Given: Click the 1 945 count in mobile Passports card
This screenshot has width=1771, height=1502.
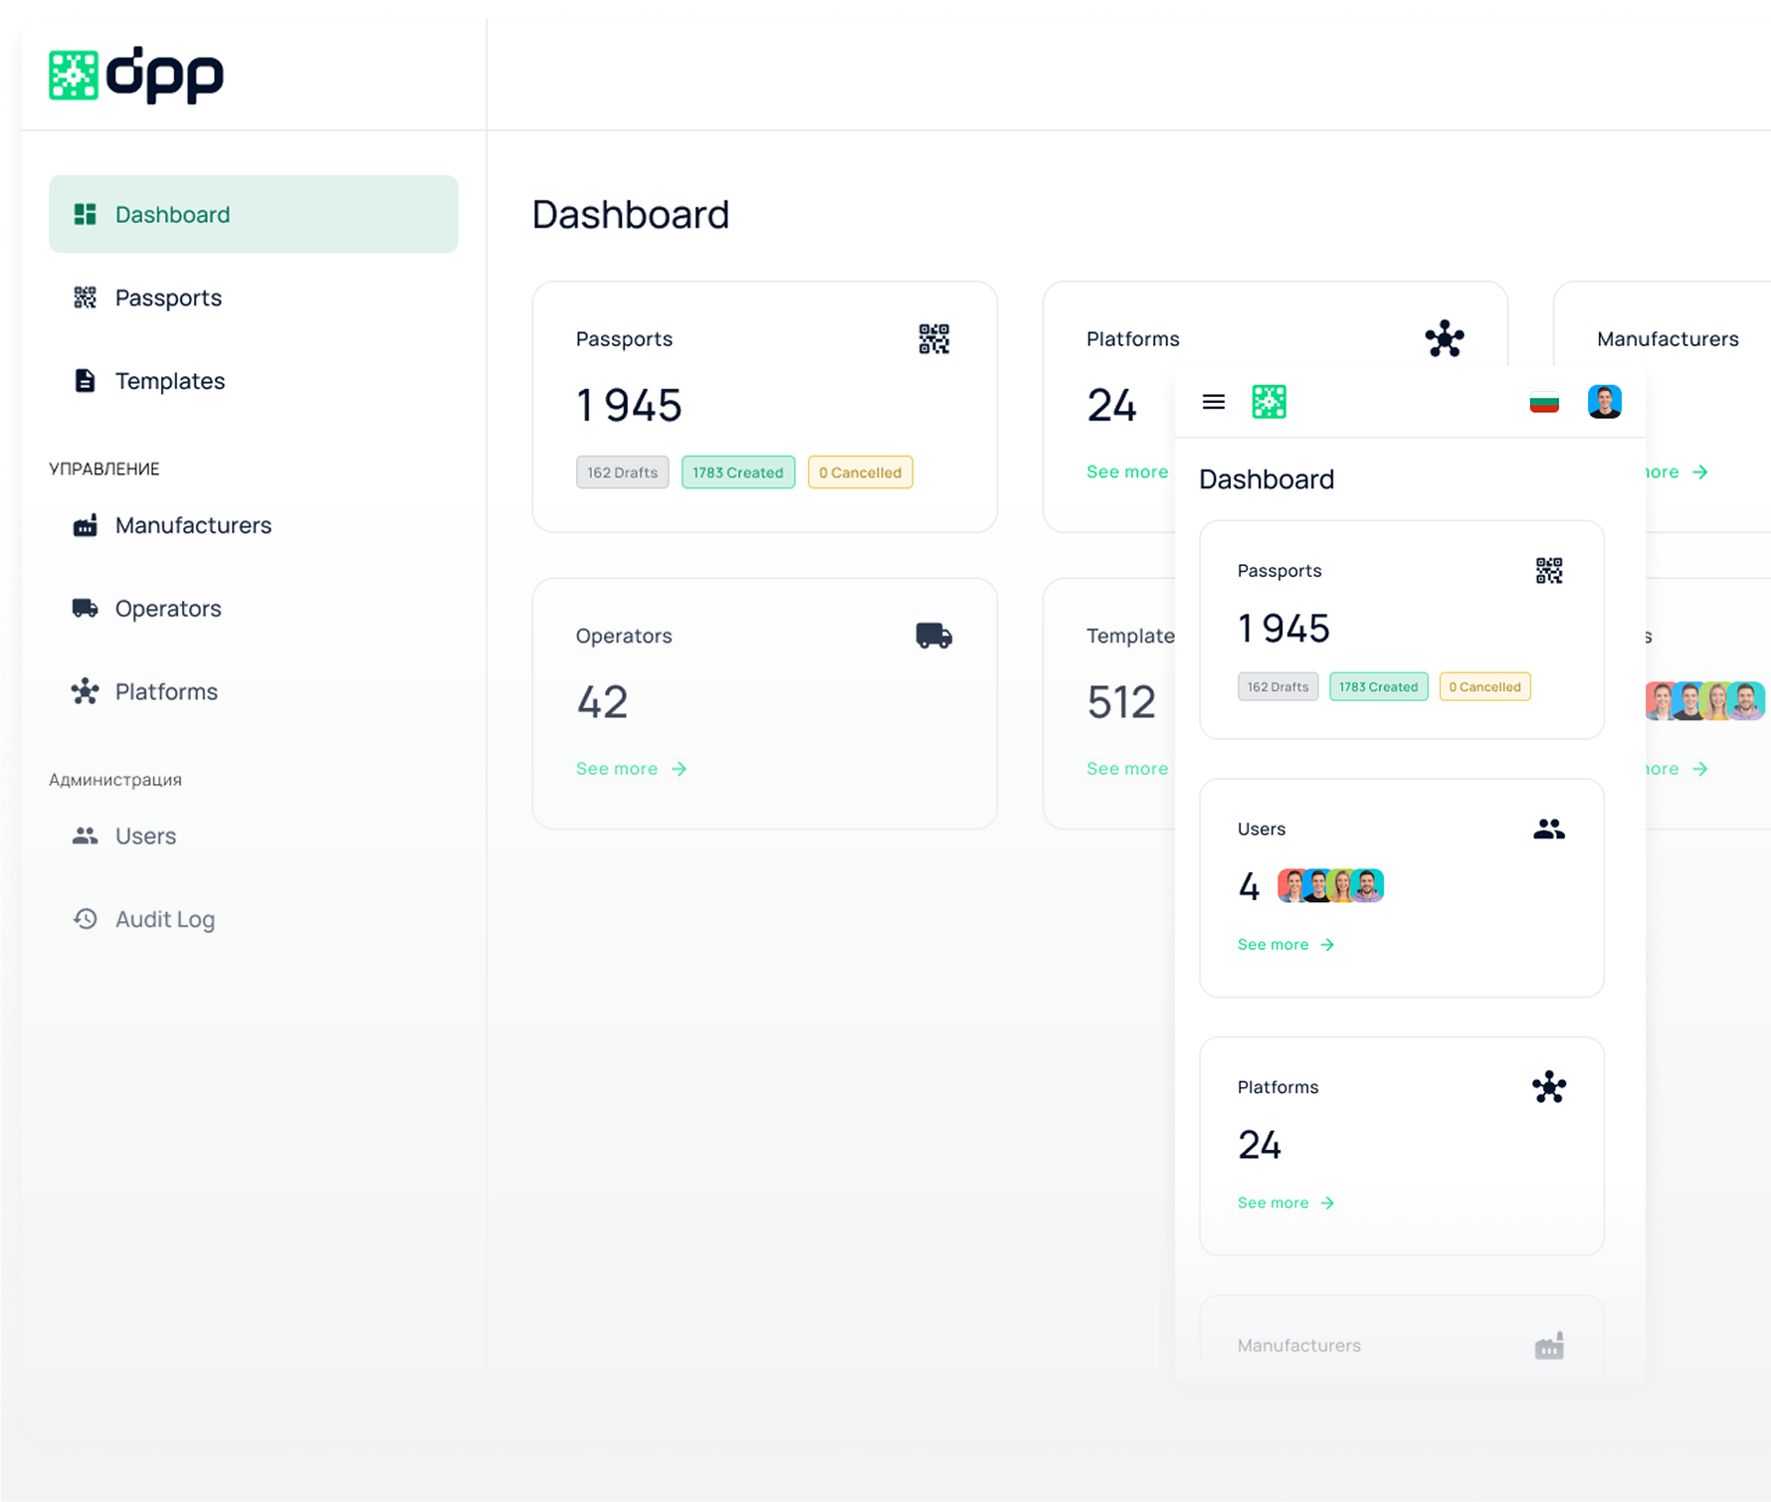Looking at the screenshot, I should coord(1283,629).
